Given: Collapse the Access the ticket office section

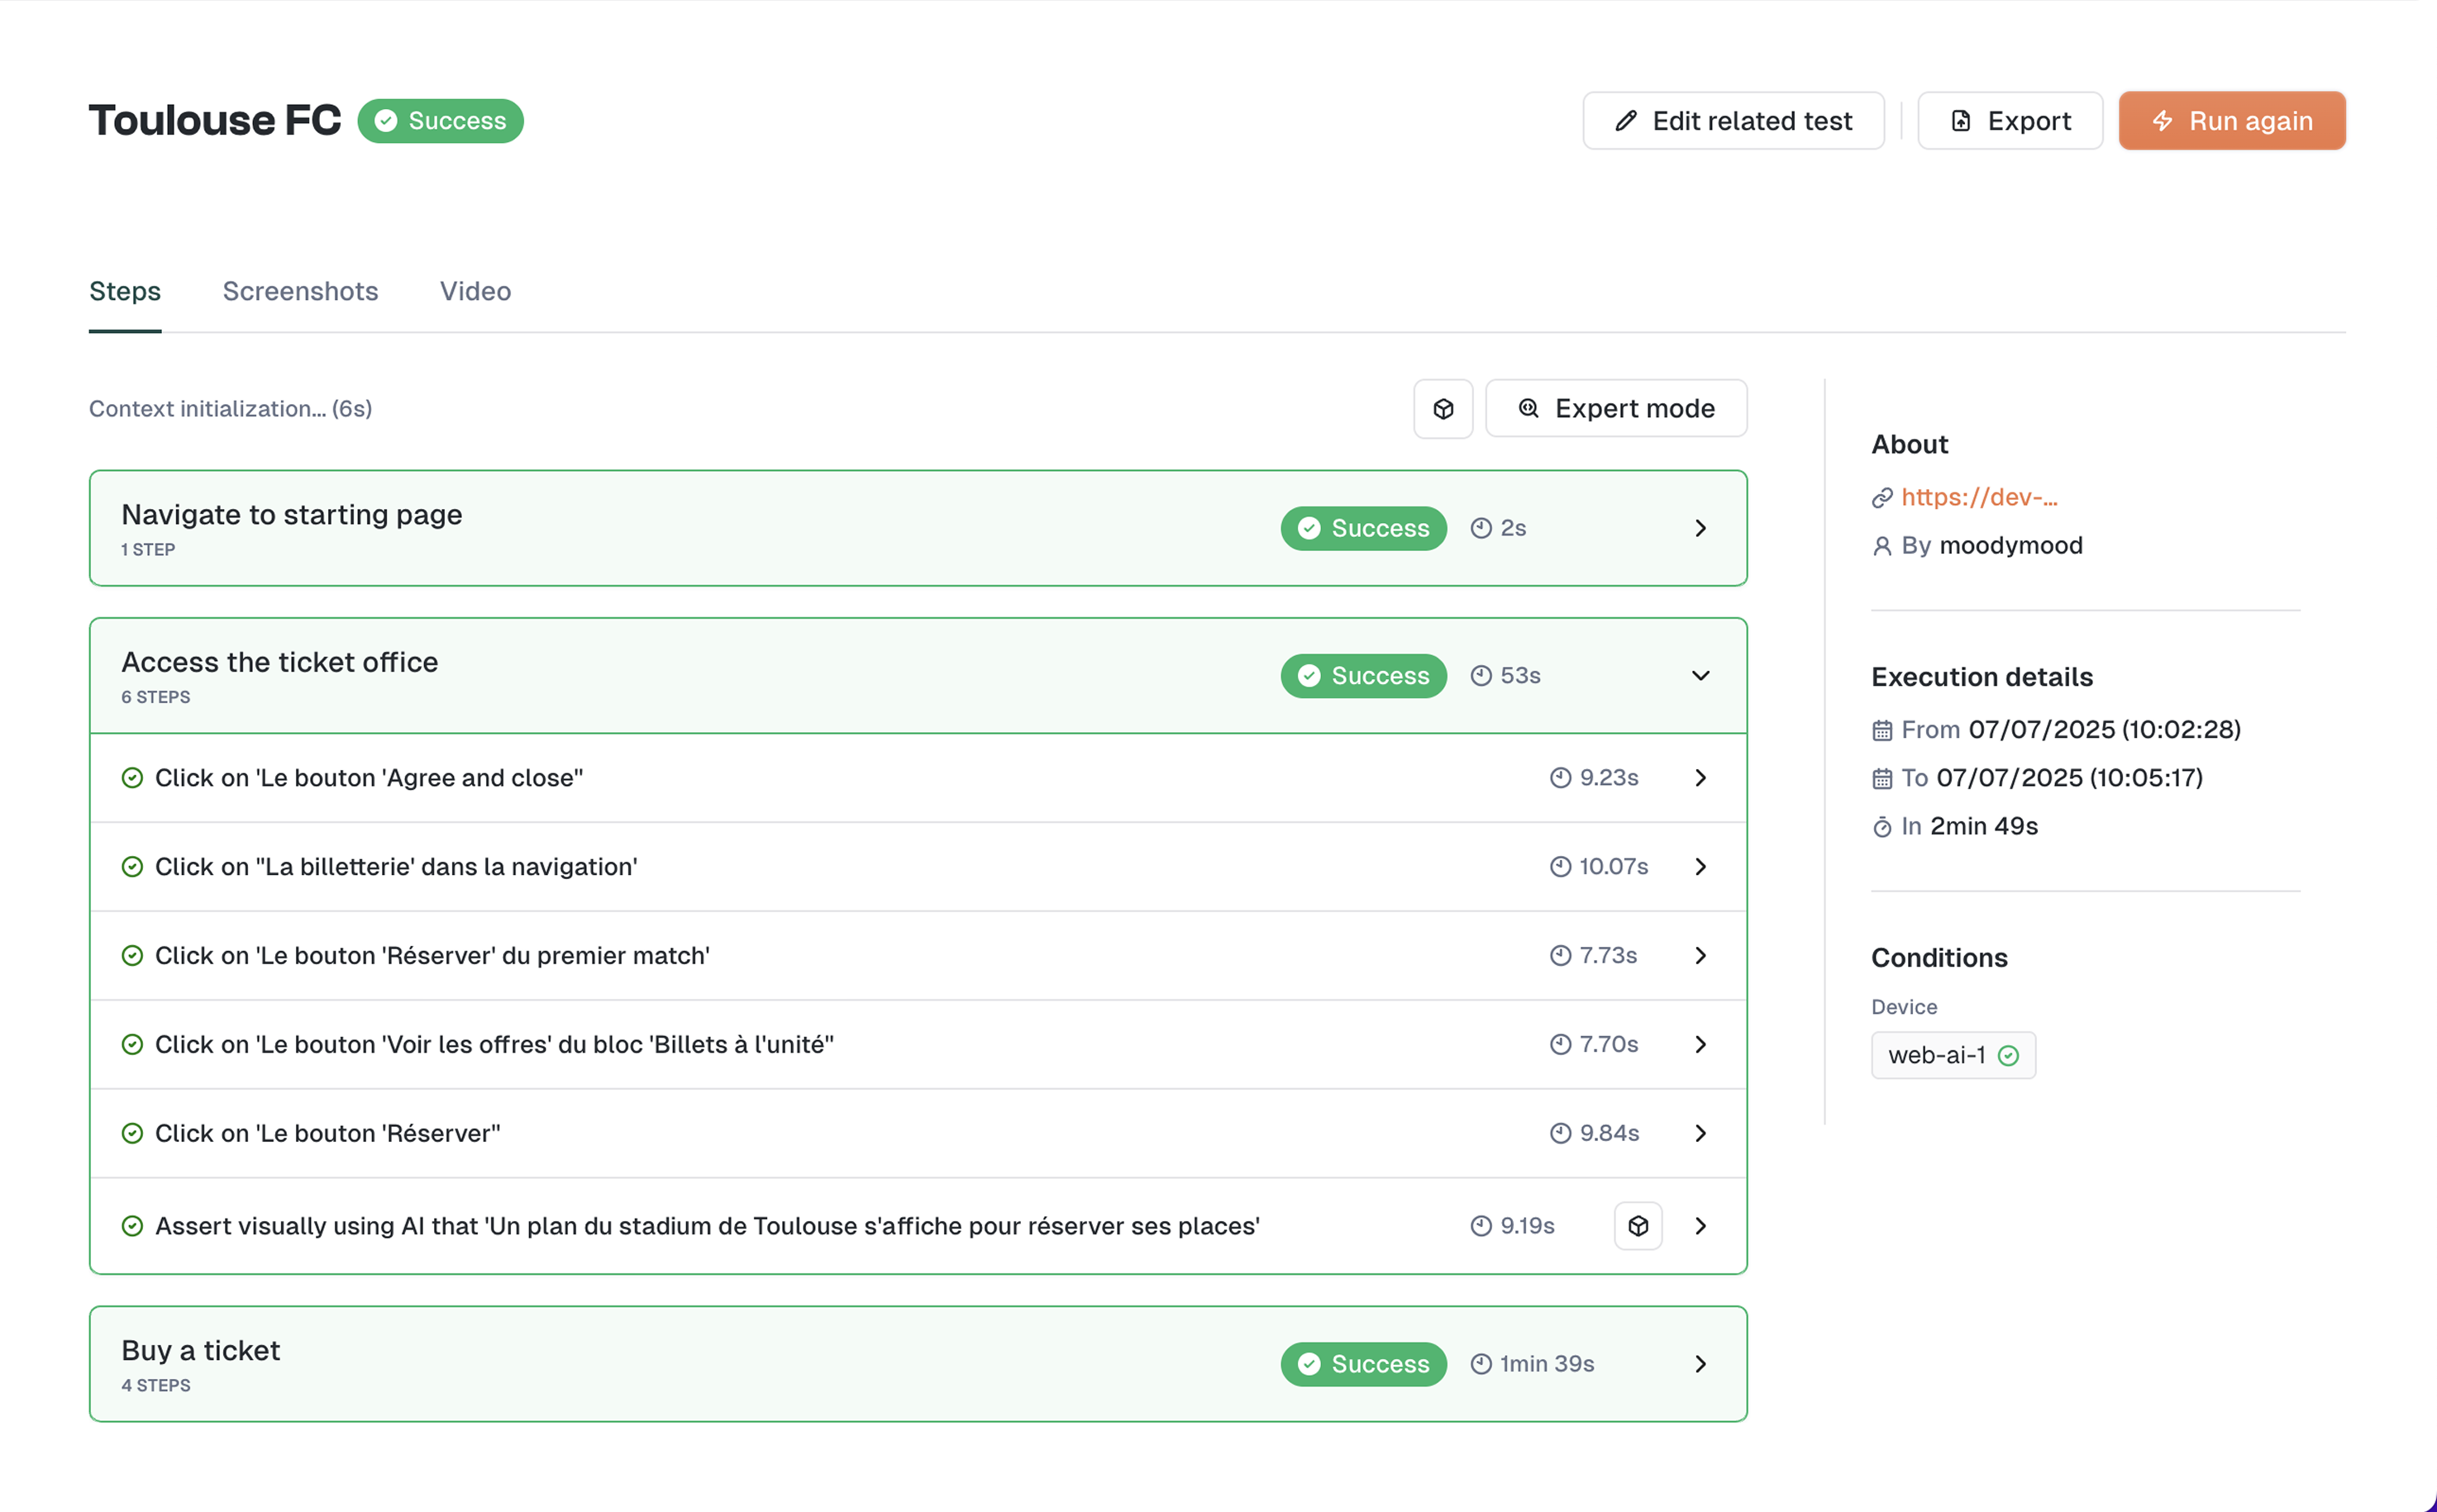Looking at the screenshot, I should [x=1700, y=676].
